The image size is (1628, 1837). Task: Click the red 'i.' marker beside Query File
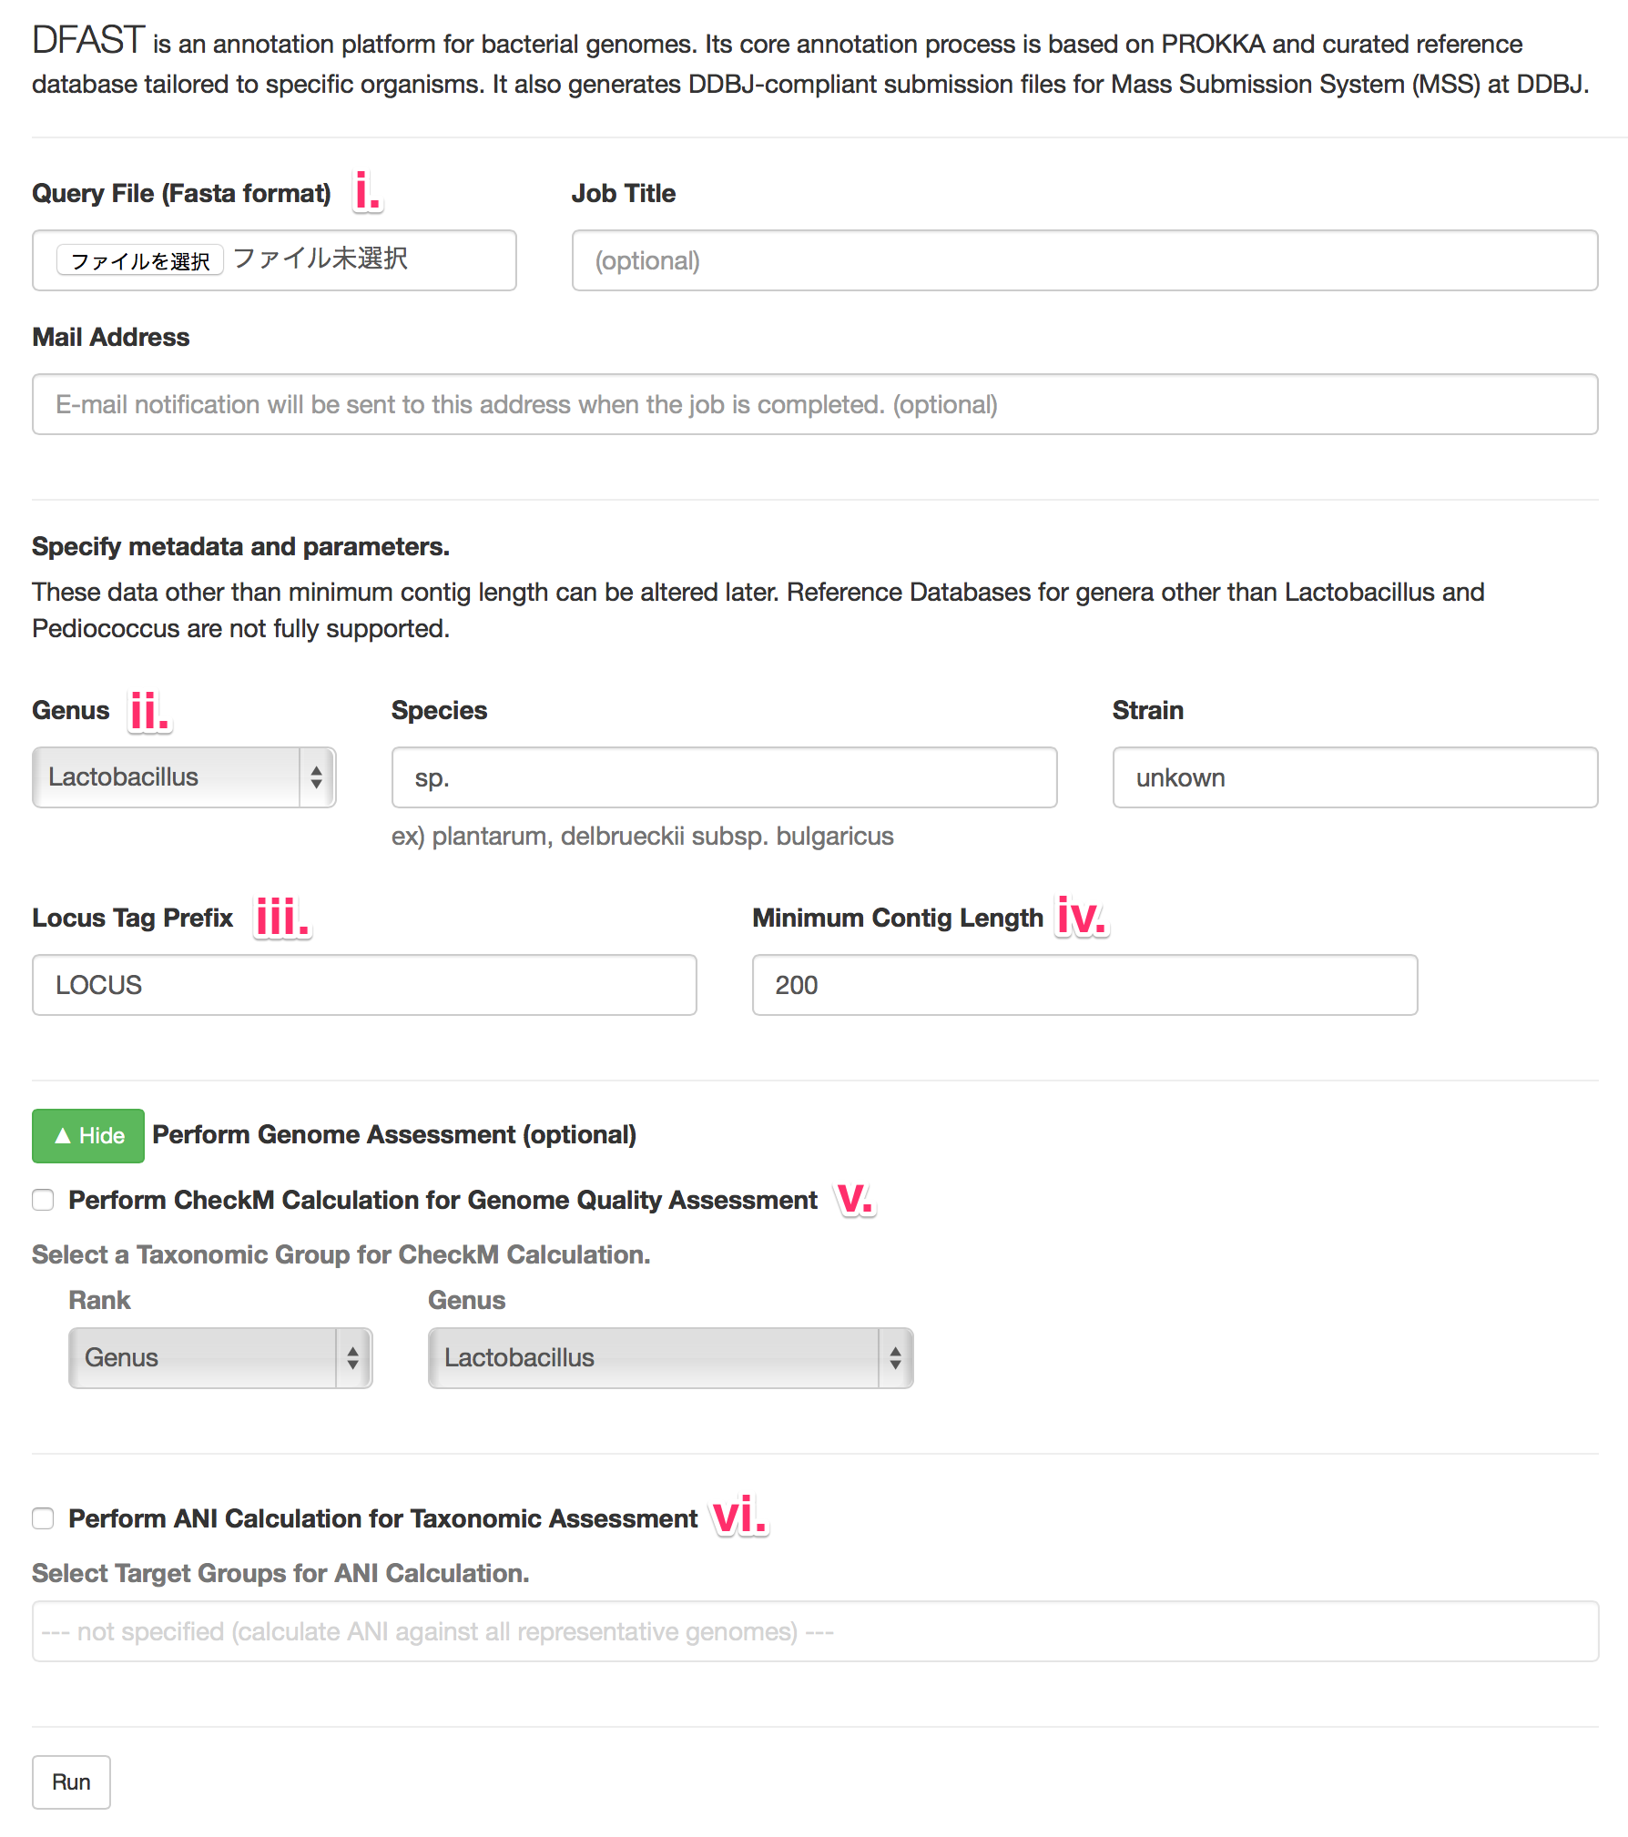[x=367, y=192]
